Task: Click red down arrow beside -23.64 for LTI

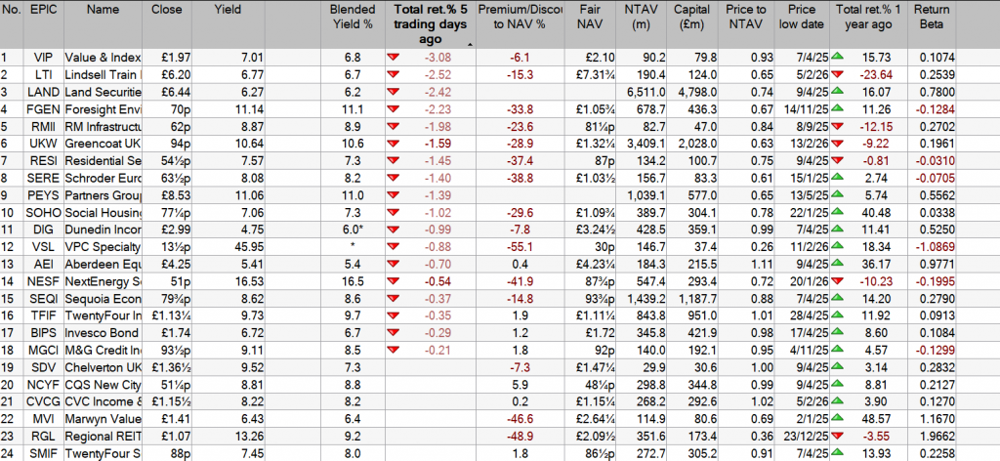Action: pyautogui.click(x=838, y=74)
